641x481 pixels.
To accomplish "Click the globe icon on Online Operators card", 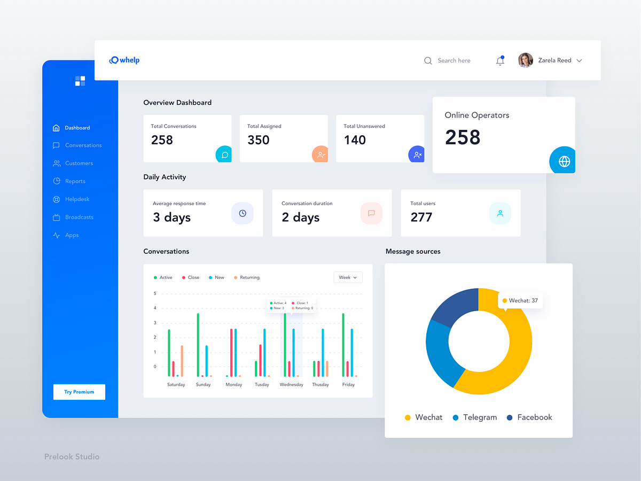I will [x=562, y=160].
